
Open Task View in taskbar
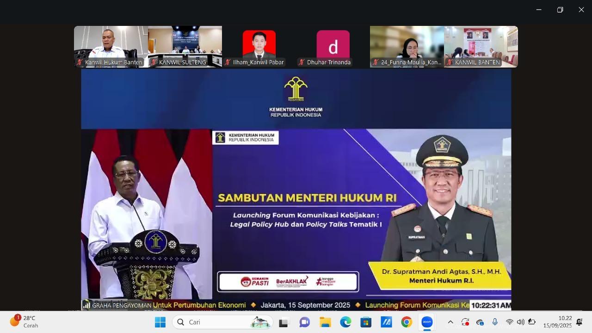(x=284, y=322)
